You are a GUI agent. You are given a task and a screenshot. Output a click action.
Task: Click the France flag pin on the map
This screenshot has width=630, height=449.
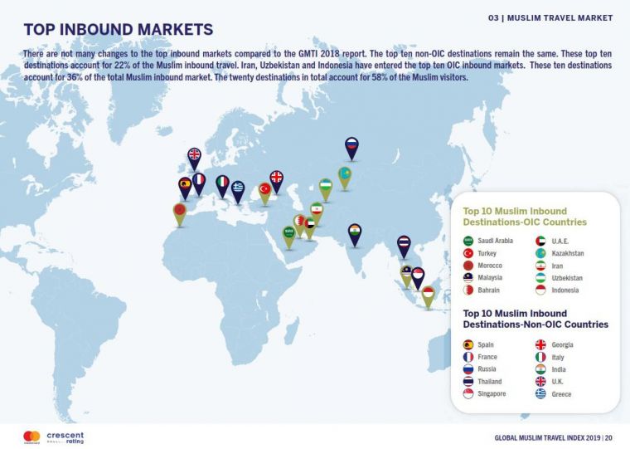click(199, 183)
